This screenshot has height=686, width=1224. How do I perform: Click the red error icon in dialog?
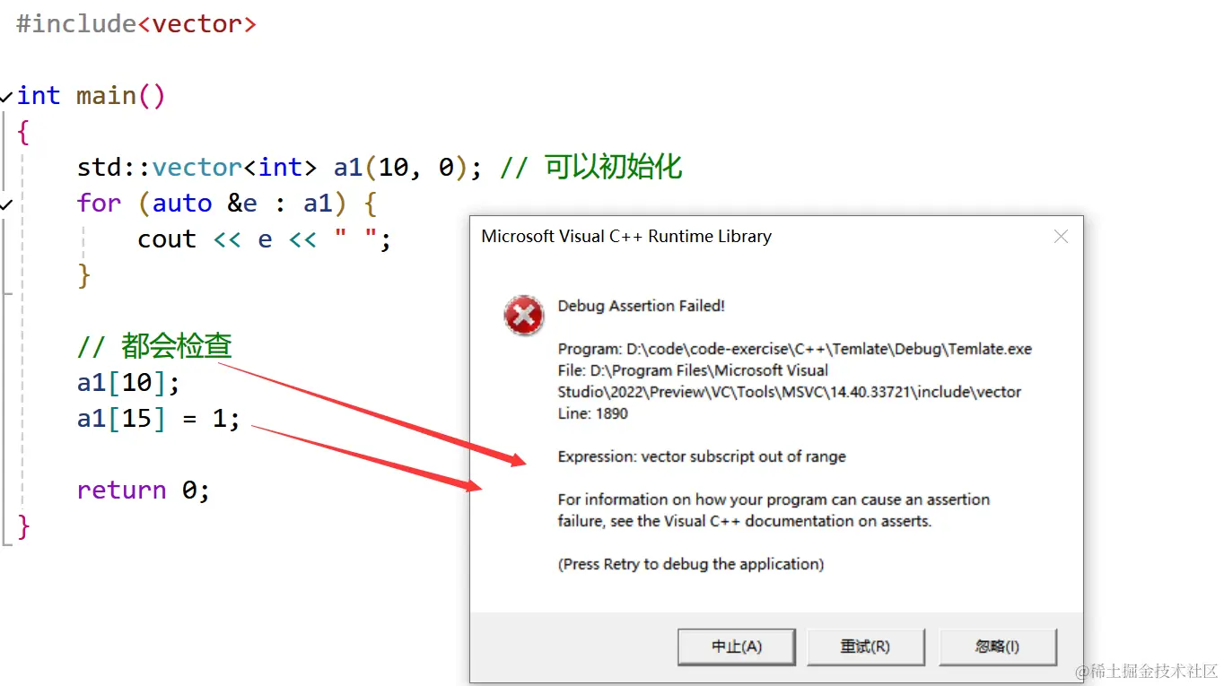click(x=524, y=316)
